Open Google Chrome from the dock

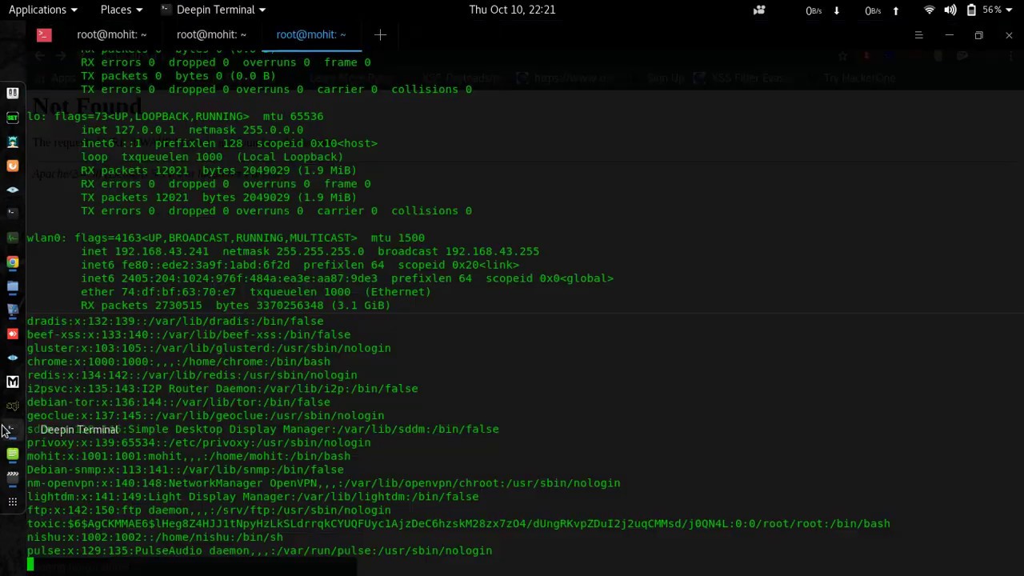tap(13, 262)
